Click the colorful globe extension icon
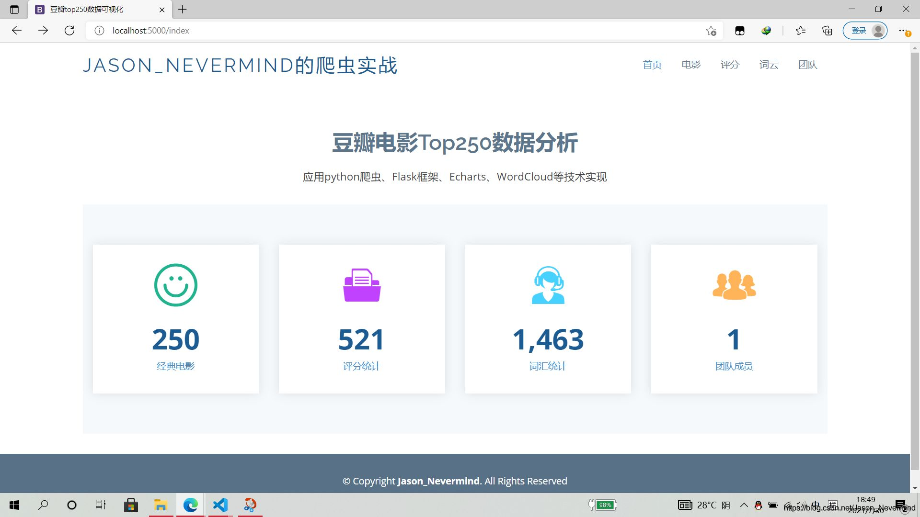Screen dimensions: 920x517 point(766,31)
